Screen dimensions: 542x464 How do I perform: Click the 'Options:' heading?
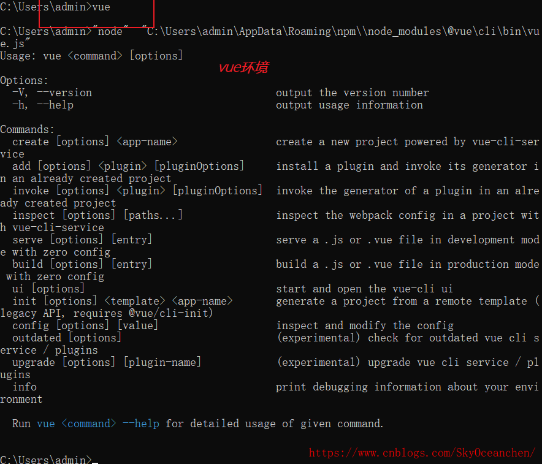24,80
